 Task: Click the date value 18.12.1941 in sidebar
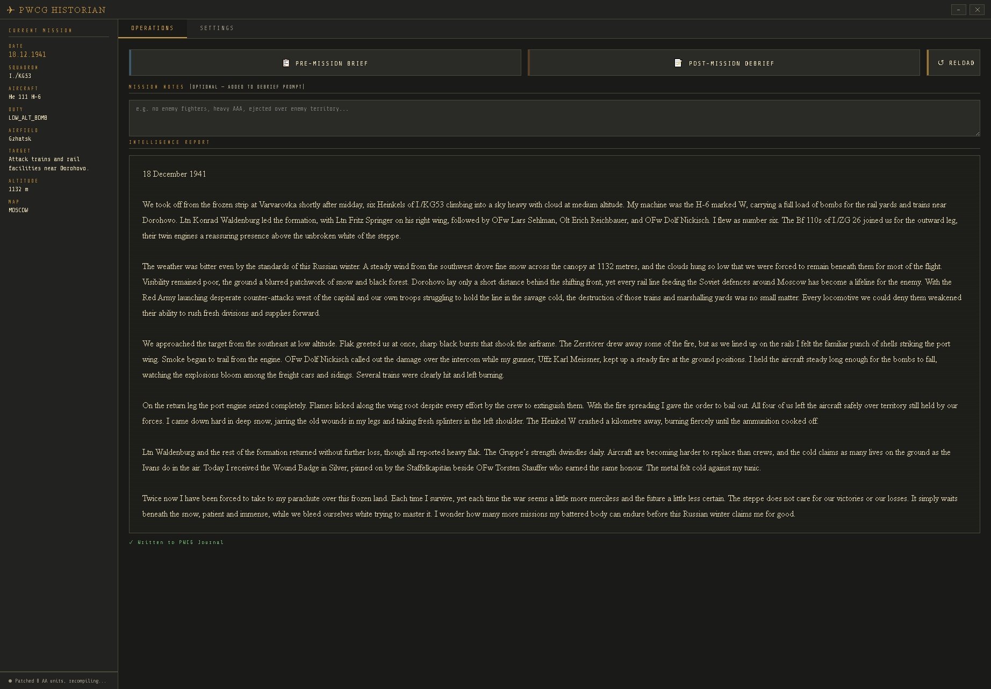27,54
